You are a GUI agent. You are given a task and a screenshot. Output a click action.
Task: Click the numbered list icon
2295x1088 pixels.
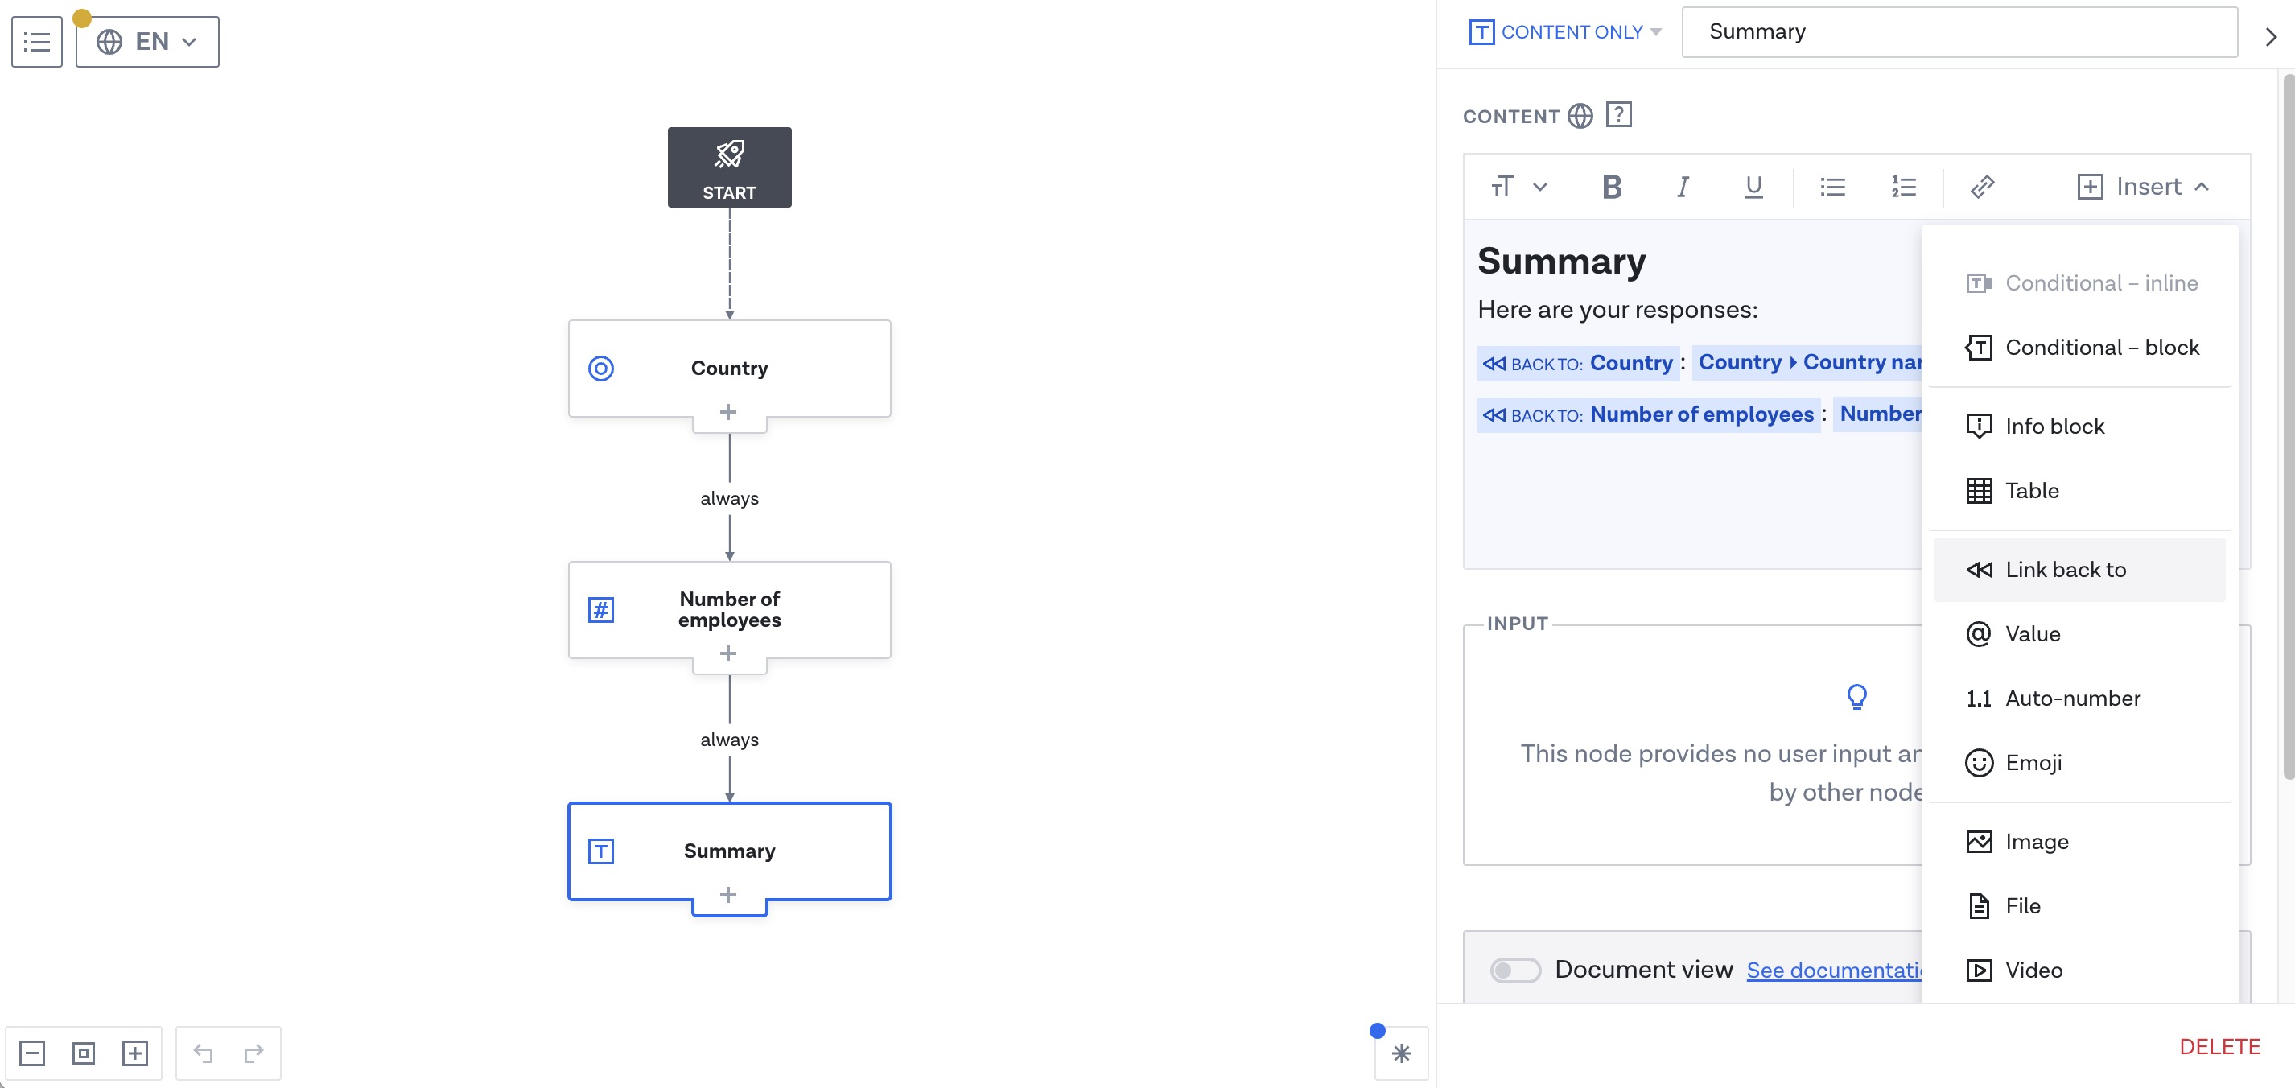coord(1904,186)
